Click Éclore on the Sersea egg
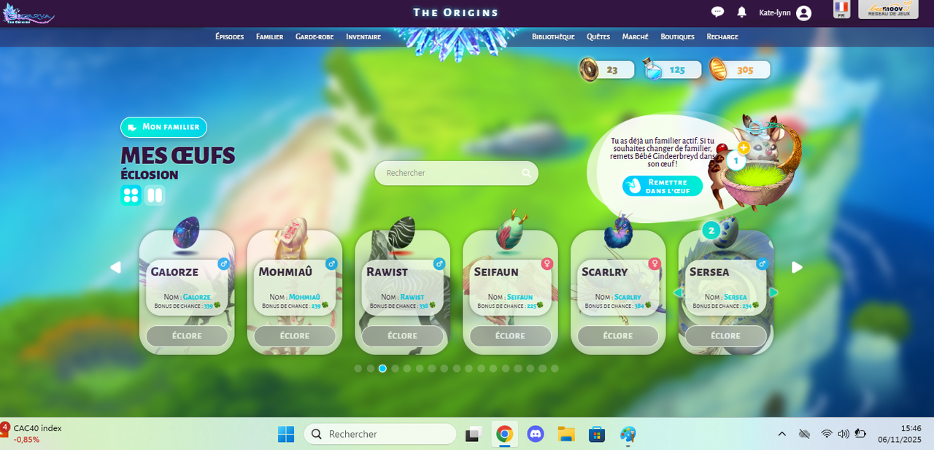This screenshot has height=450, width=934. (x=725, y=336)
